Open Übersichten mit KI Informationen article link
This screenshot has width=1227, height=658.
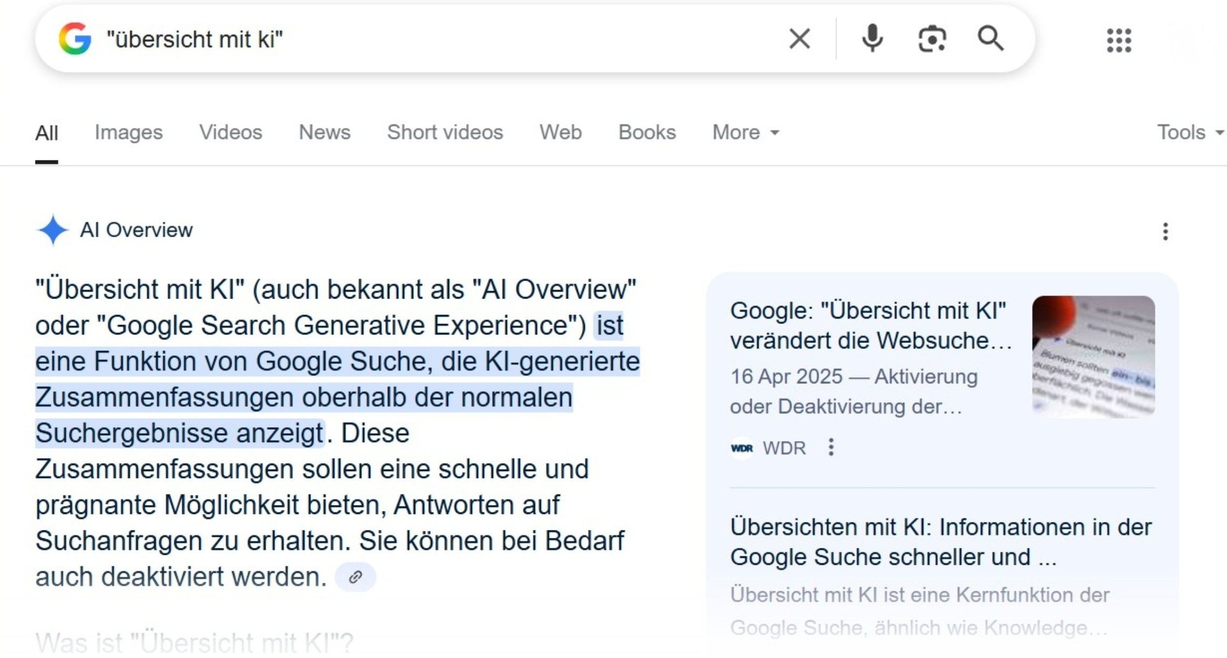[940, 542]
